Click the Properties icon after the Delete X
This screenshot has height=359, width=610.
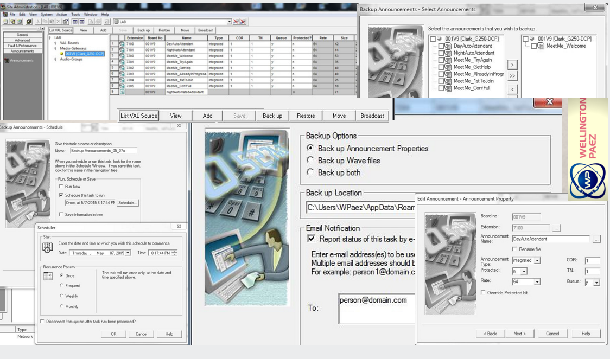click(x=65, y=21)
